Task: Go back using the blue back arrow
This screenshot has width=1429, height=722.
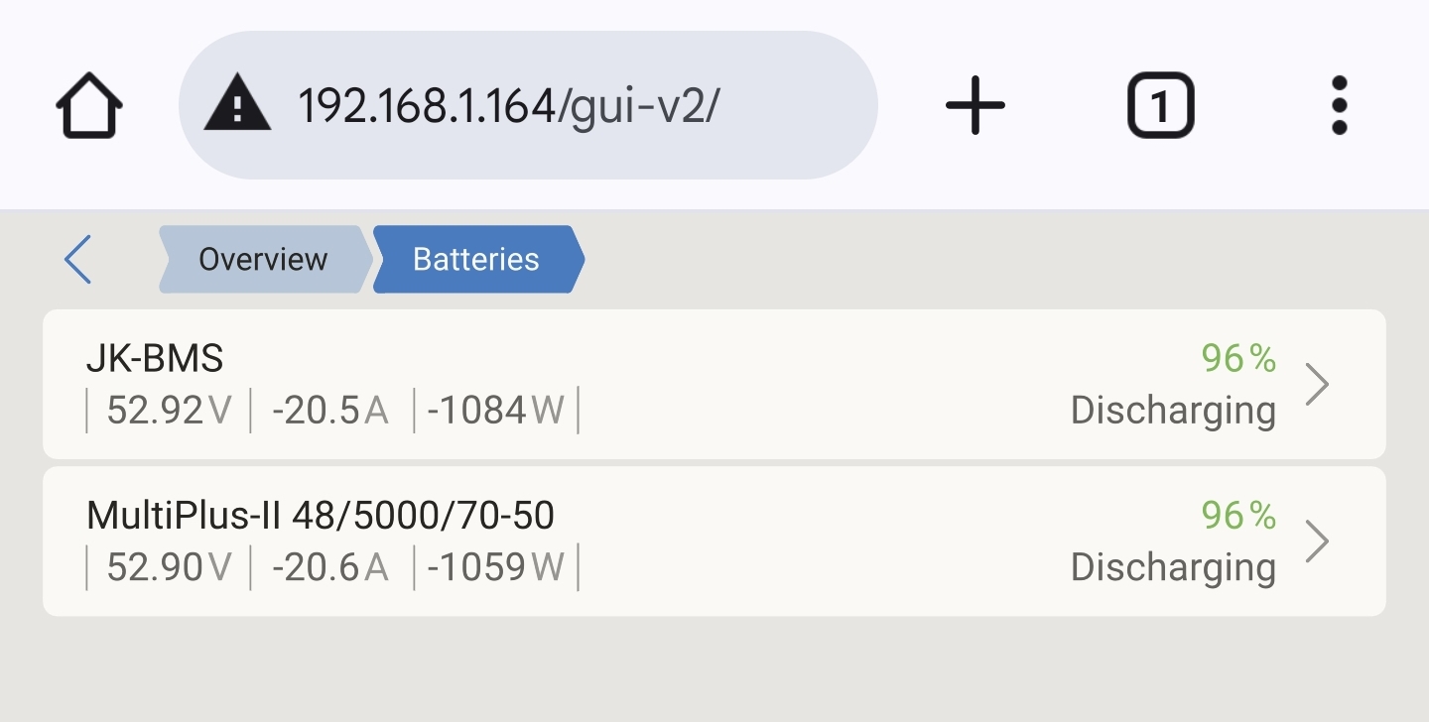Action: tap(77, 260)
